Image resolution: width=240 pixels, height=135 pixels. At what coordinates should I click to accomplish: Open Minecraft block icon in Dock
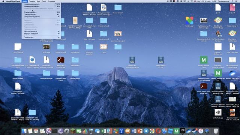(73, 131)
